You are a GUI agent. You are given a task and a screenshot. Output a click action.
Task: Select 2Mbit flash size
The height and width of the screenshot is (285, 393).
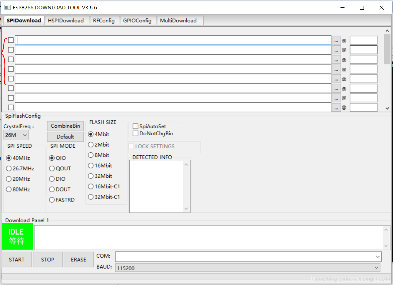click(98, 145)
